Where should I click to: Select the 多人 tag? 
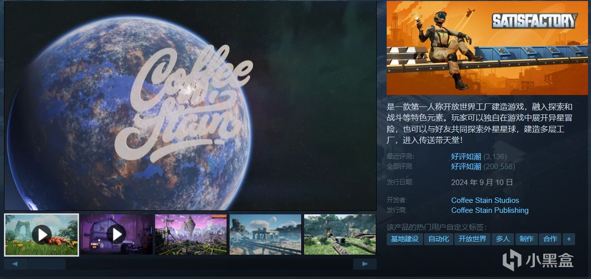(503, 239)
